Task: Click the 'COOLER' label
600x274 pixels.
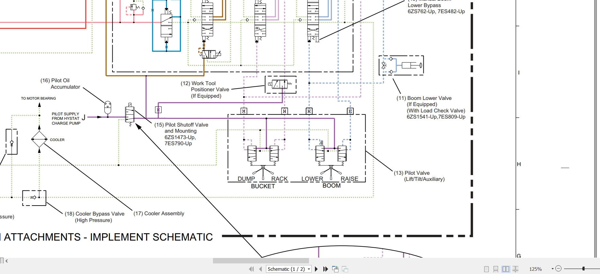Action: (57, 140)
